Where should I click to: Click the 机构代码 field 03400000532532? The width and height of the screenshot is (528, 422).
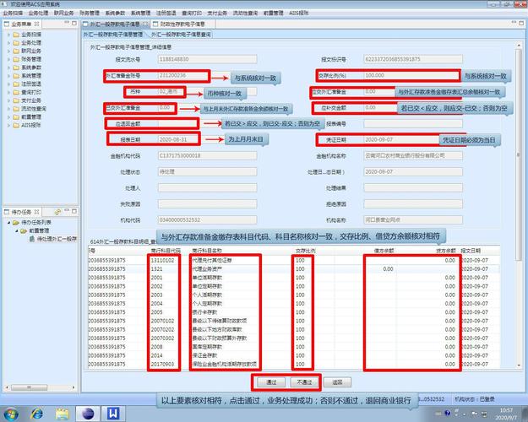coord(208,219)
